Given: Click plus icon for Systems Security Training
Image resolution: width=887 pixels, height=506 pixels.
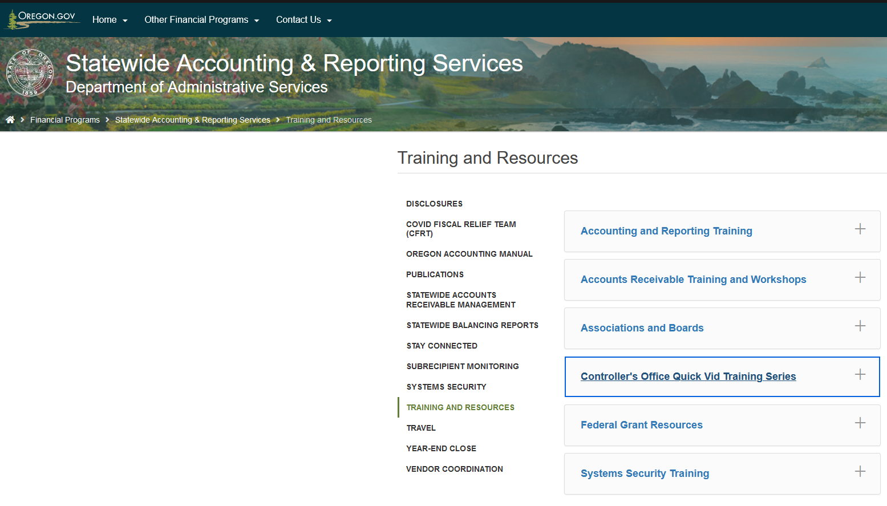Looking at the screenshot, I should point(860,472).
